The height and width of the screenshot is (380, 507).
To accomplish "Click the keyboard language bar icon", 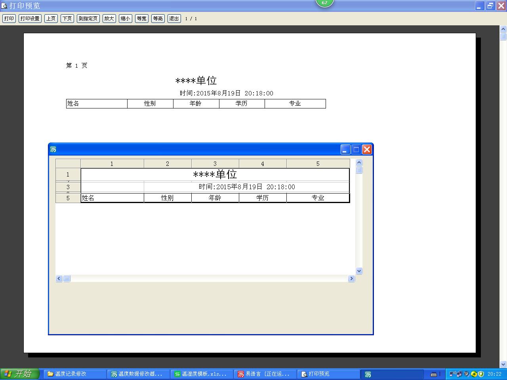I will point(434,374).
